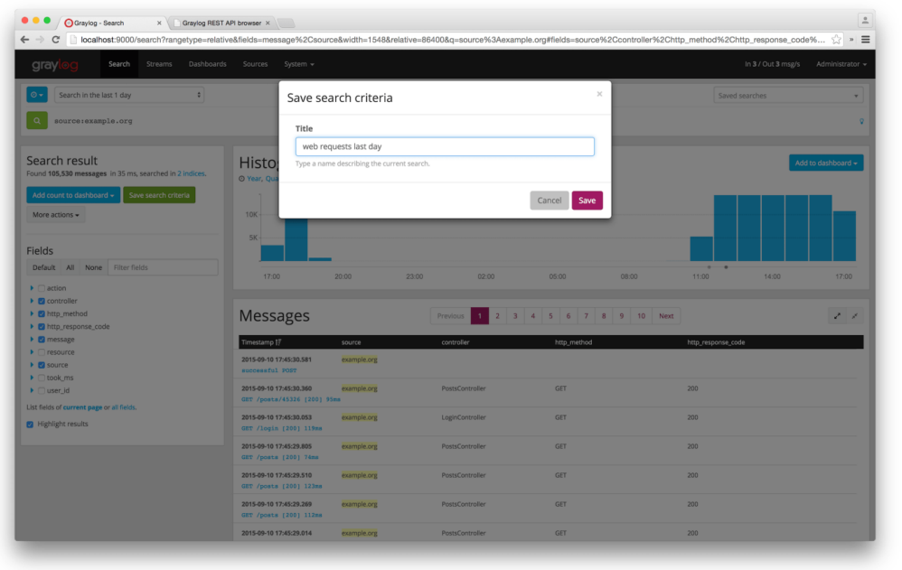Uncheck the controller field checkbox
The height and width of the screenshot is (570, 902).
tap(42, 301)
